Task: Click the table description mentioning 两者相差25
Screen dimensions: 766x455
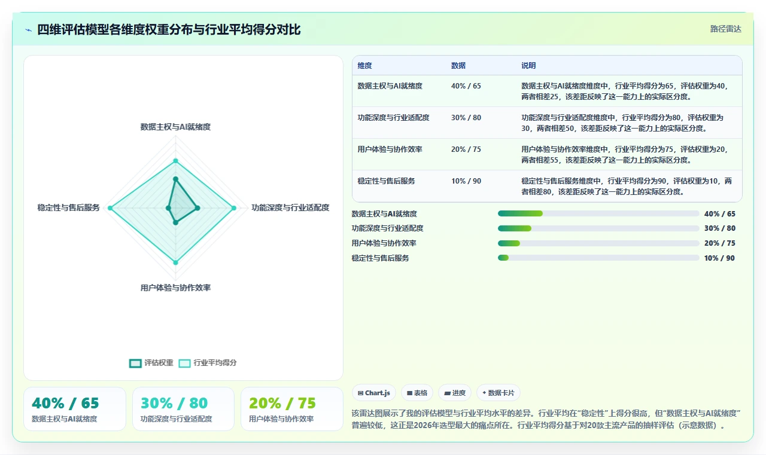Action: (626, 91)
